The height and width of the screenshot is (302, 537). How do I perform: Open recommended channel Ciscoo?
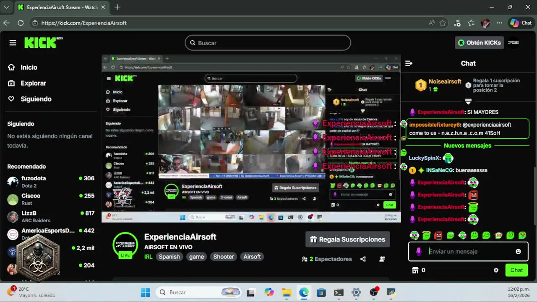tap(51, 199)
